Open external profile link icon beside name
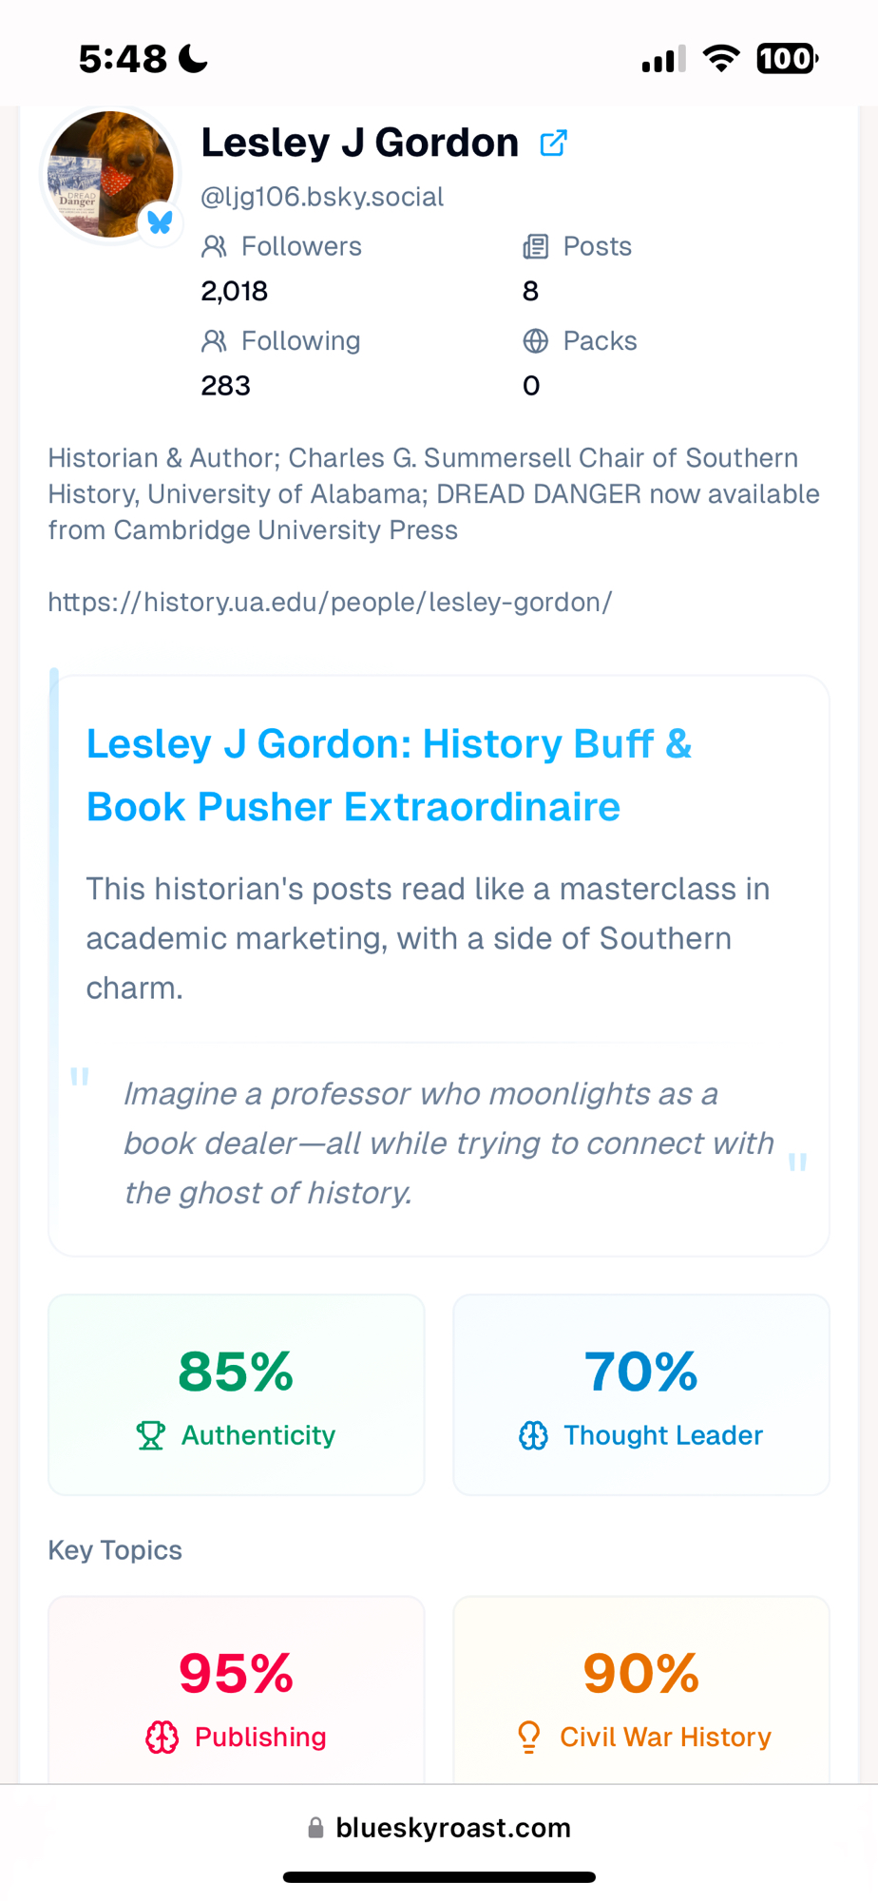 (x=553, y=144)
